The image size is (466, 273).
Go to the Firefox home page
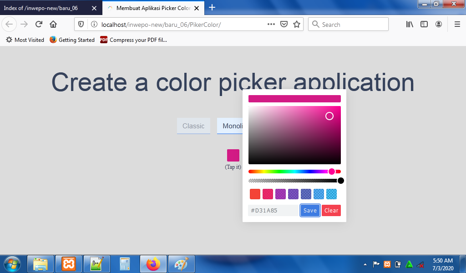pos(53,25)
